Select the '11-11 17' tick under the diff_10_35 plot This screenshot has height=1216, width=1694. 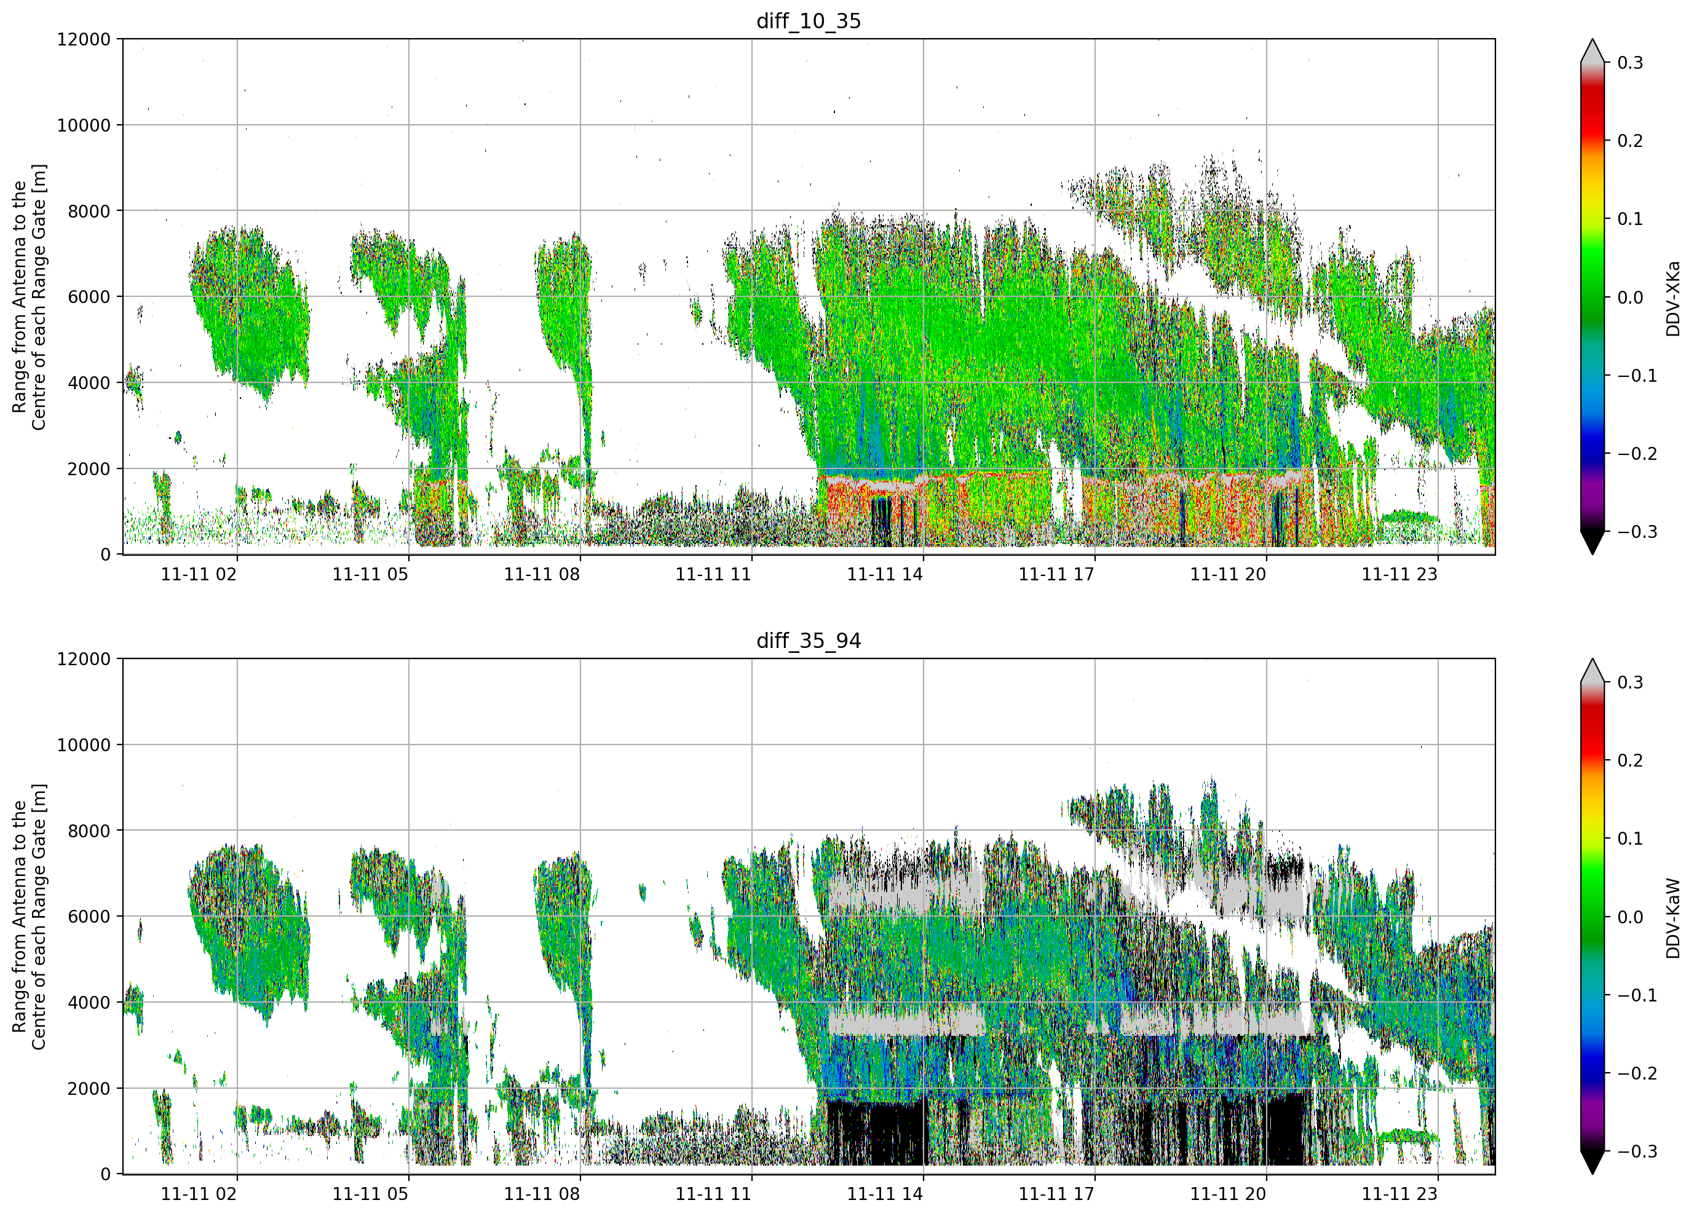click(1057, 574)
